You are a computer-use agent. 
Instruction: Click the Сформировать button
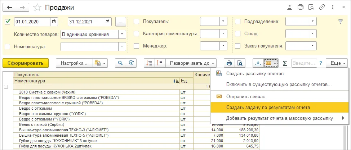[26, 63]
